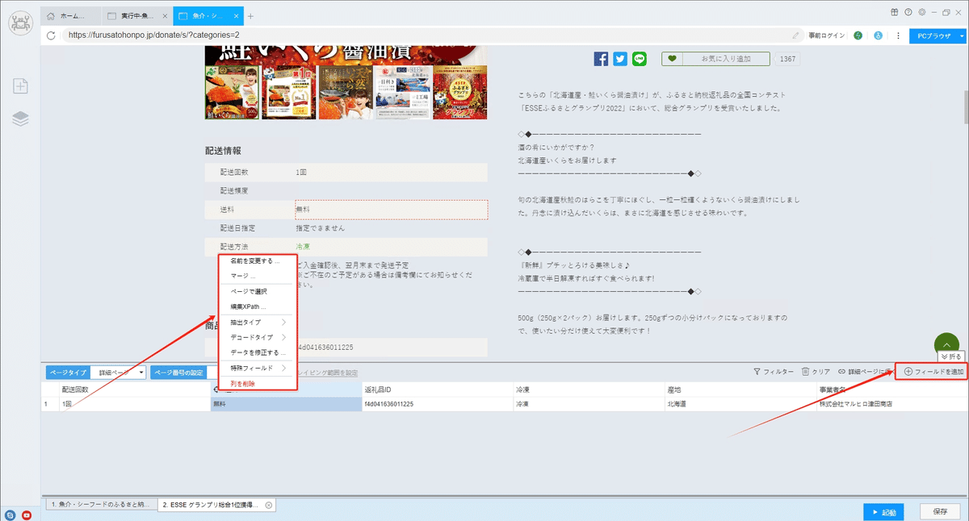This screenshot has width=969, height=521.
Task: Select the 魚介・シ active tab
Action: (x=208, y=16)
